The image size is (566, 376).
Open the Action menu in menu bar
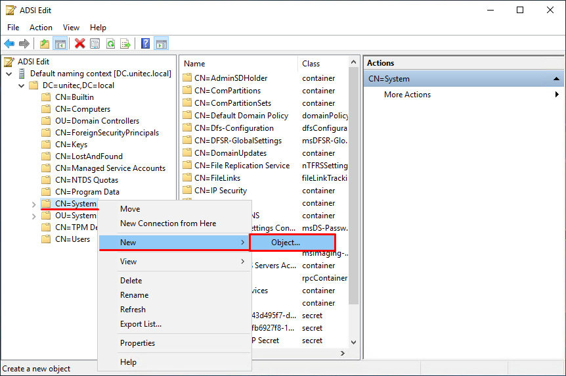(41, 28)
